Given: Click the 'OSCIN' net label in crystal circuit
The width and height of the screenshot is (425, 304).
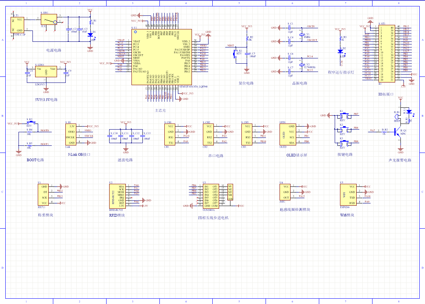Looking at the screenshot, I should pos(311,26).
